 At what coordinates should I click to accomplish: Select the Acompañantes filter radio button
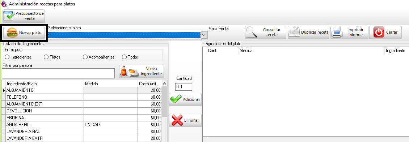(x=85, y=57)
